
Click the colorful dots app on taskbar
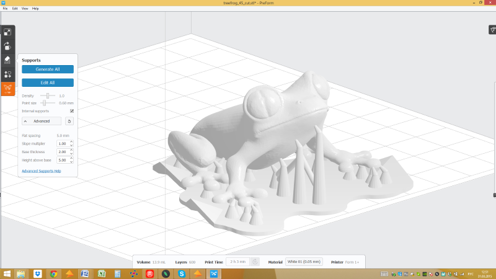click(133, 274)
